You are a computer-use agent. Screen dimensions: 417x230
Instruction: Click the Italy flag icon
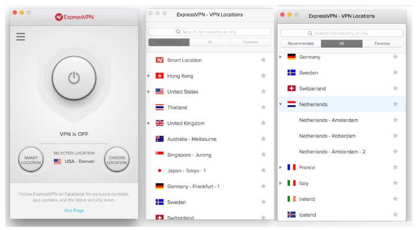291,183
